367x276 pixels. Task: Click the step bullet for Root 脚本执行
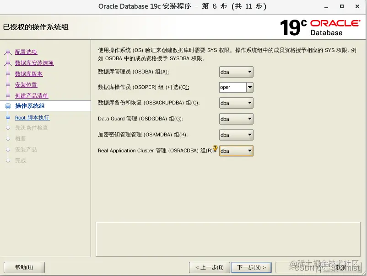pyautogui.click(x=8, y=117)
